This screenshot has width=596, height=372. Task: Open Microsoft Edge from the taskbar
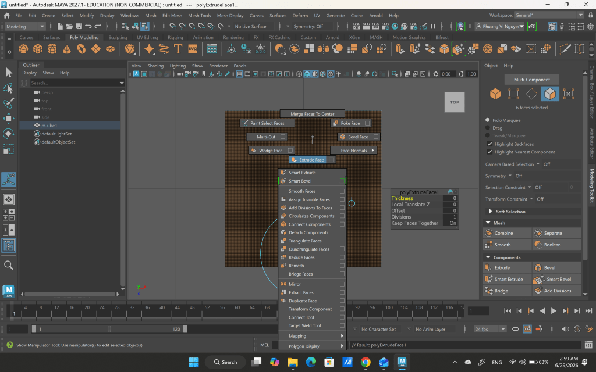pyautogui.click(x=311, y=362)
